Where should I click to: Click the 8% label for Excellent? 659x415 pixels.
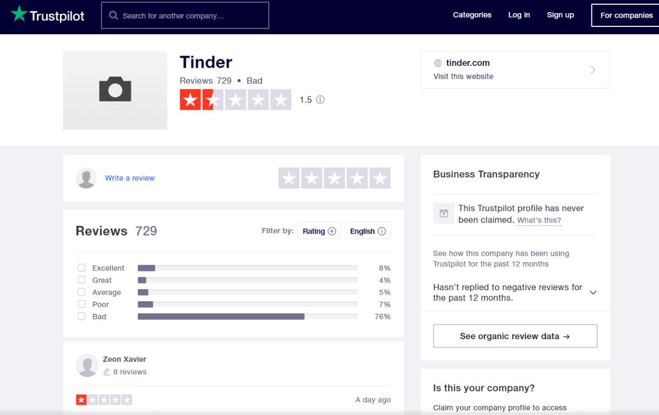[384, 268]
